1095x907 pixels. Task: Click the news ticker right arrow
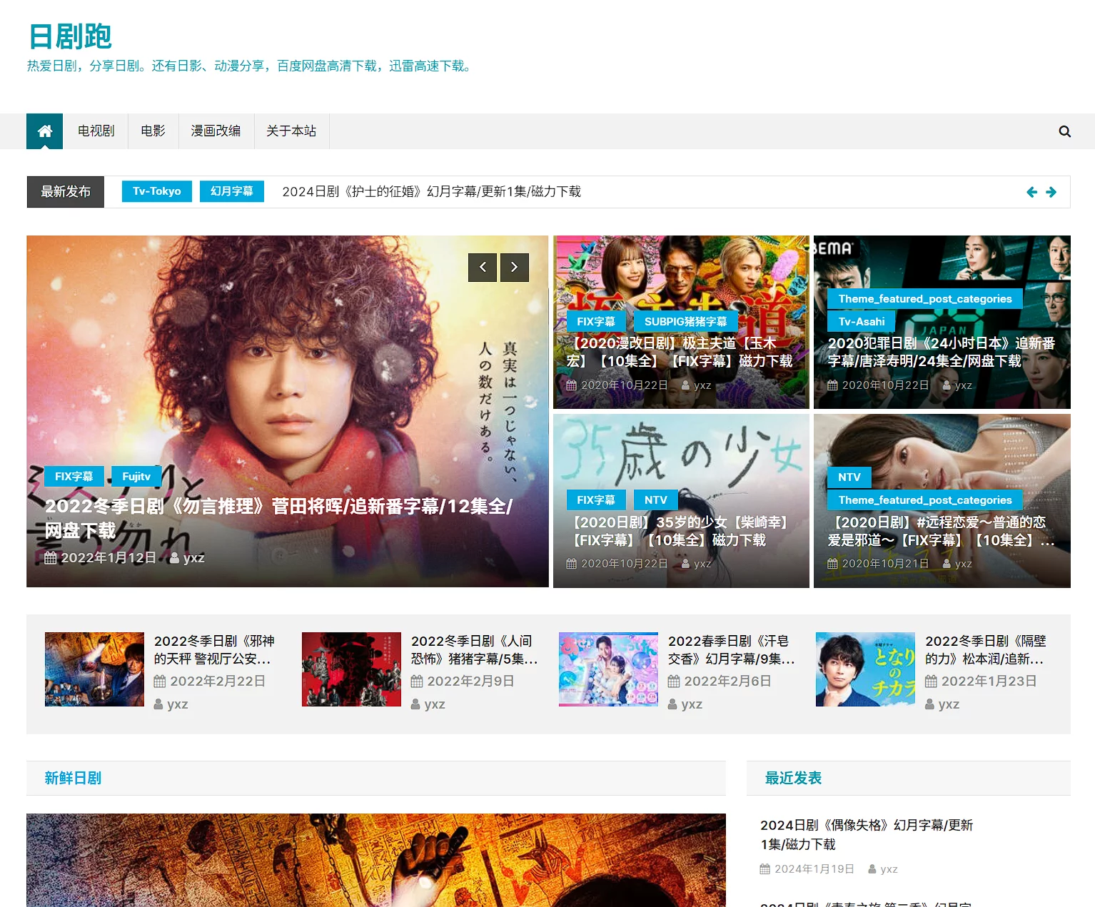click(1051, 192)
